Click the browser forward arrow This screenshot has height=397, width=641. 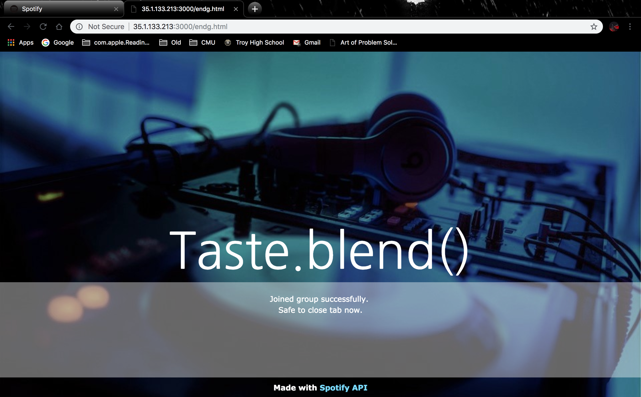click(x=27, y=27)
